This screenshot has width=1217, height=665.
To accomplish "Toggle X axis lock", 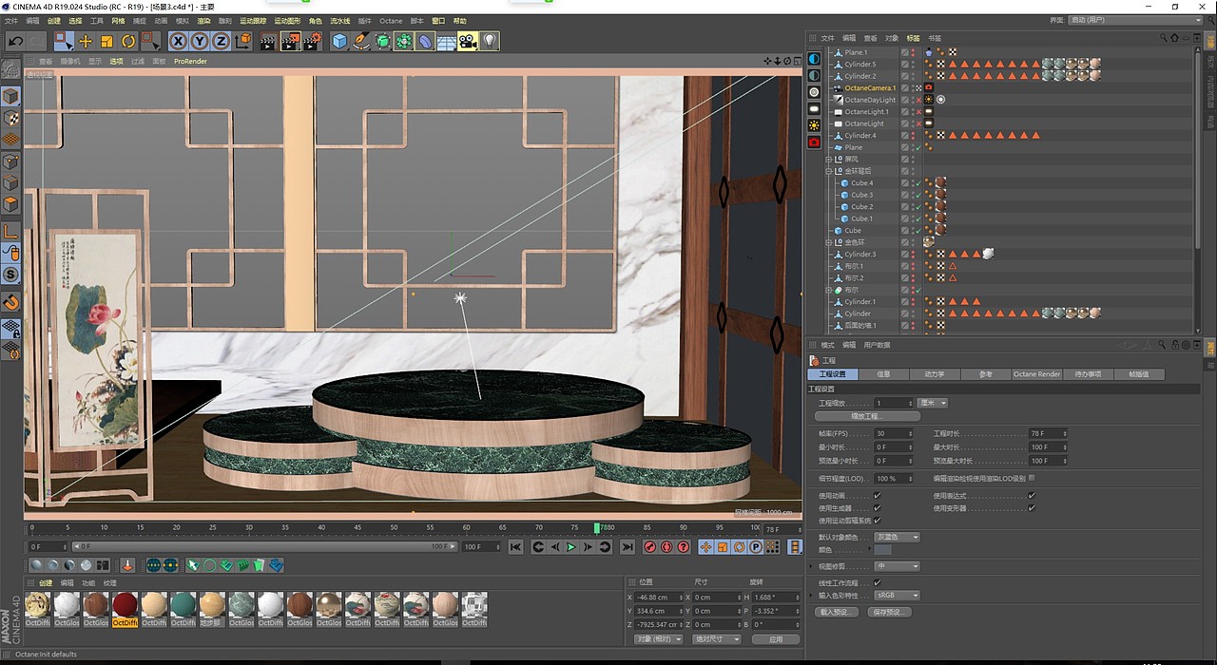I will point(179,41).
